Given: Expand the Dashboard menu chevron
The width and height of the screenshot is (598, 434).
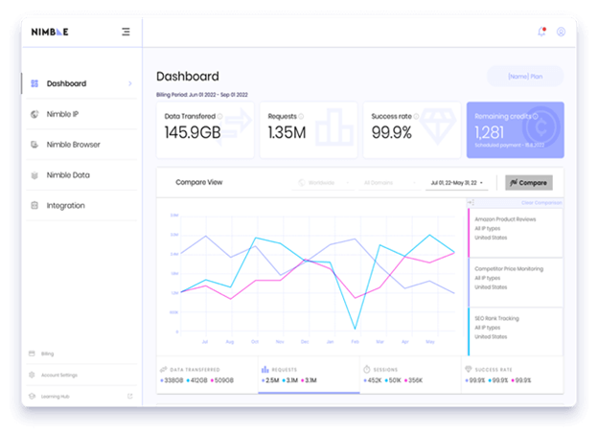Looking at the screenshot, I should (x=129, y=83).
